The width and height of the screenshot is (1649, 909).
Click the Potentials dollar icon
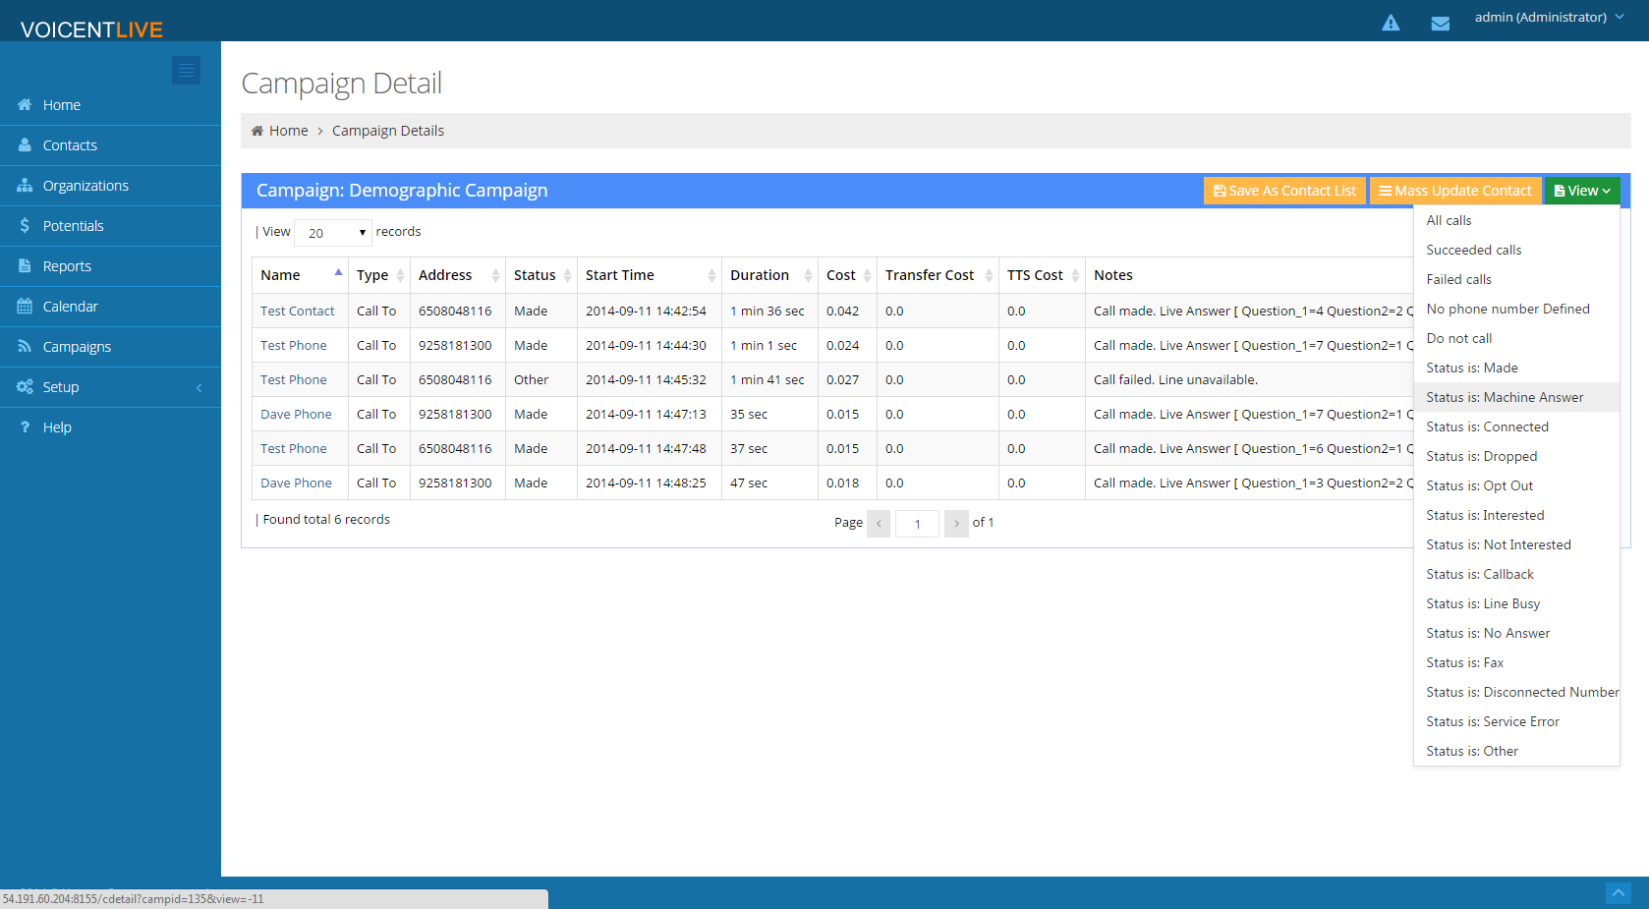coord(25,226)
